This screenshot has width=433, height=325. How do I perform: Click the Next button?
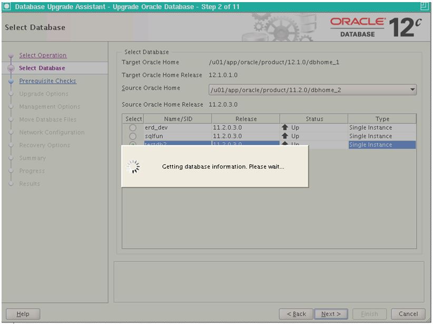click(x=331, y=314)
